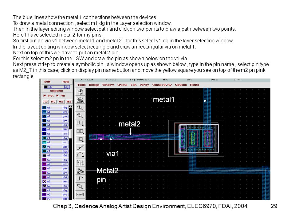Click the m1 d4 layer color swatch
Screen dimensions: 295x221
tap(44, 125)
